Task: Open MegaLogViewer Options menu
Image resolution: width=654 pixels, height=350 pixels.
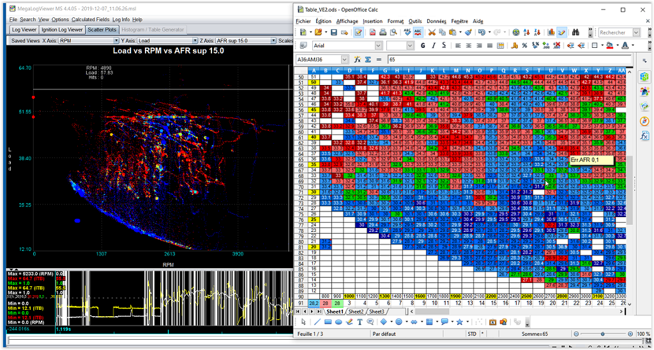Action: (x=60, y=19)
